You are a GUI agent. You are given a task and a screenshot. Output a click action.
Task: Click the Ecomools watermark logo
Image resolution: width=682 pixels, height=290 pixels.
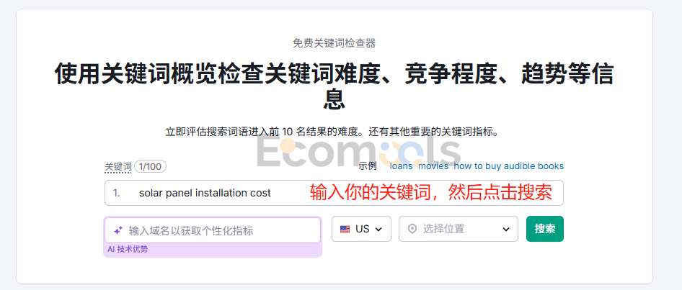point(358,153)
